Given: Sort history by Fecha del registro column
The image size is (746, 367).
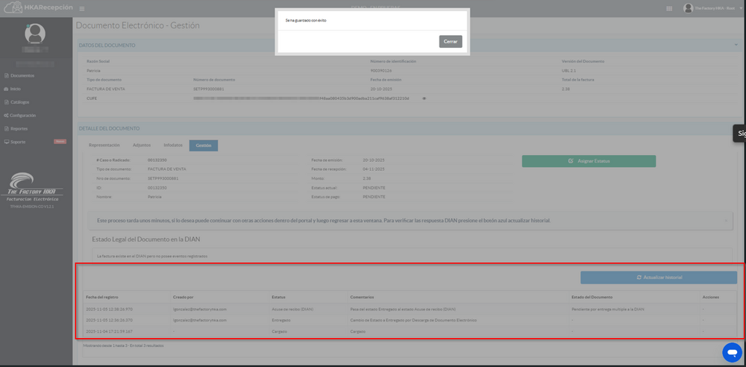Looking at the screenshot, I should 102,297.
